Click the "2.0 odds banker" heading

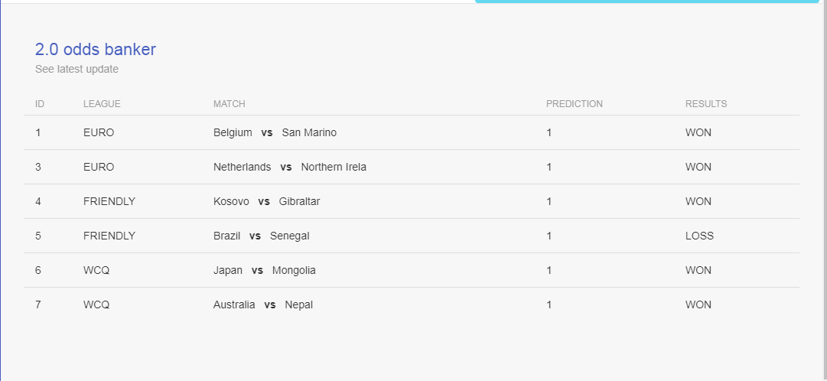pos(96,50)
